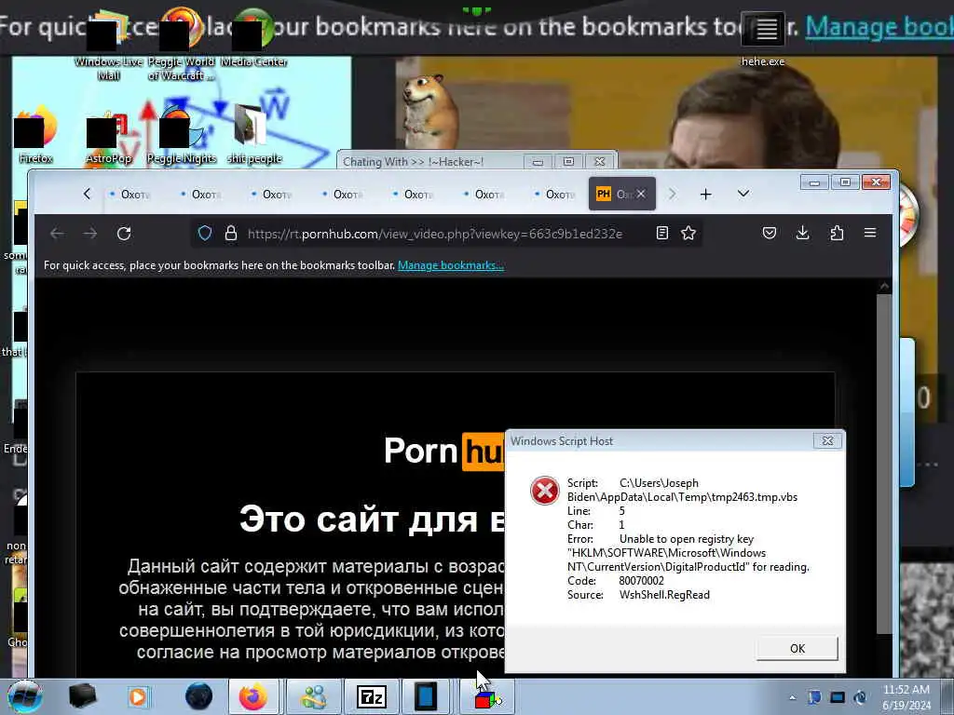Switch to the first Охота tab
Screen dimensions: 954x715
pos(129,194)
